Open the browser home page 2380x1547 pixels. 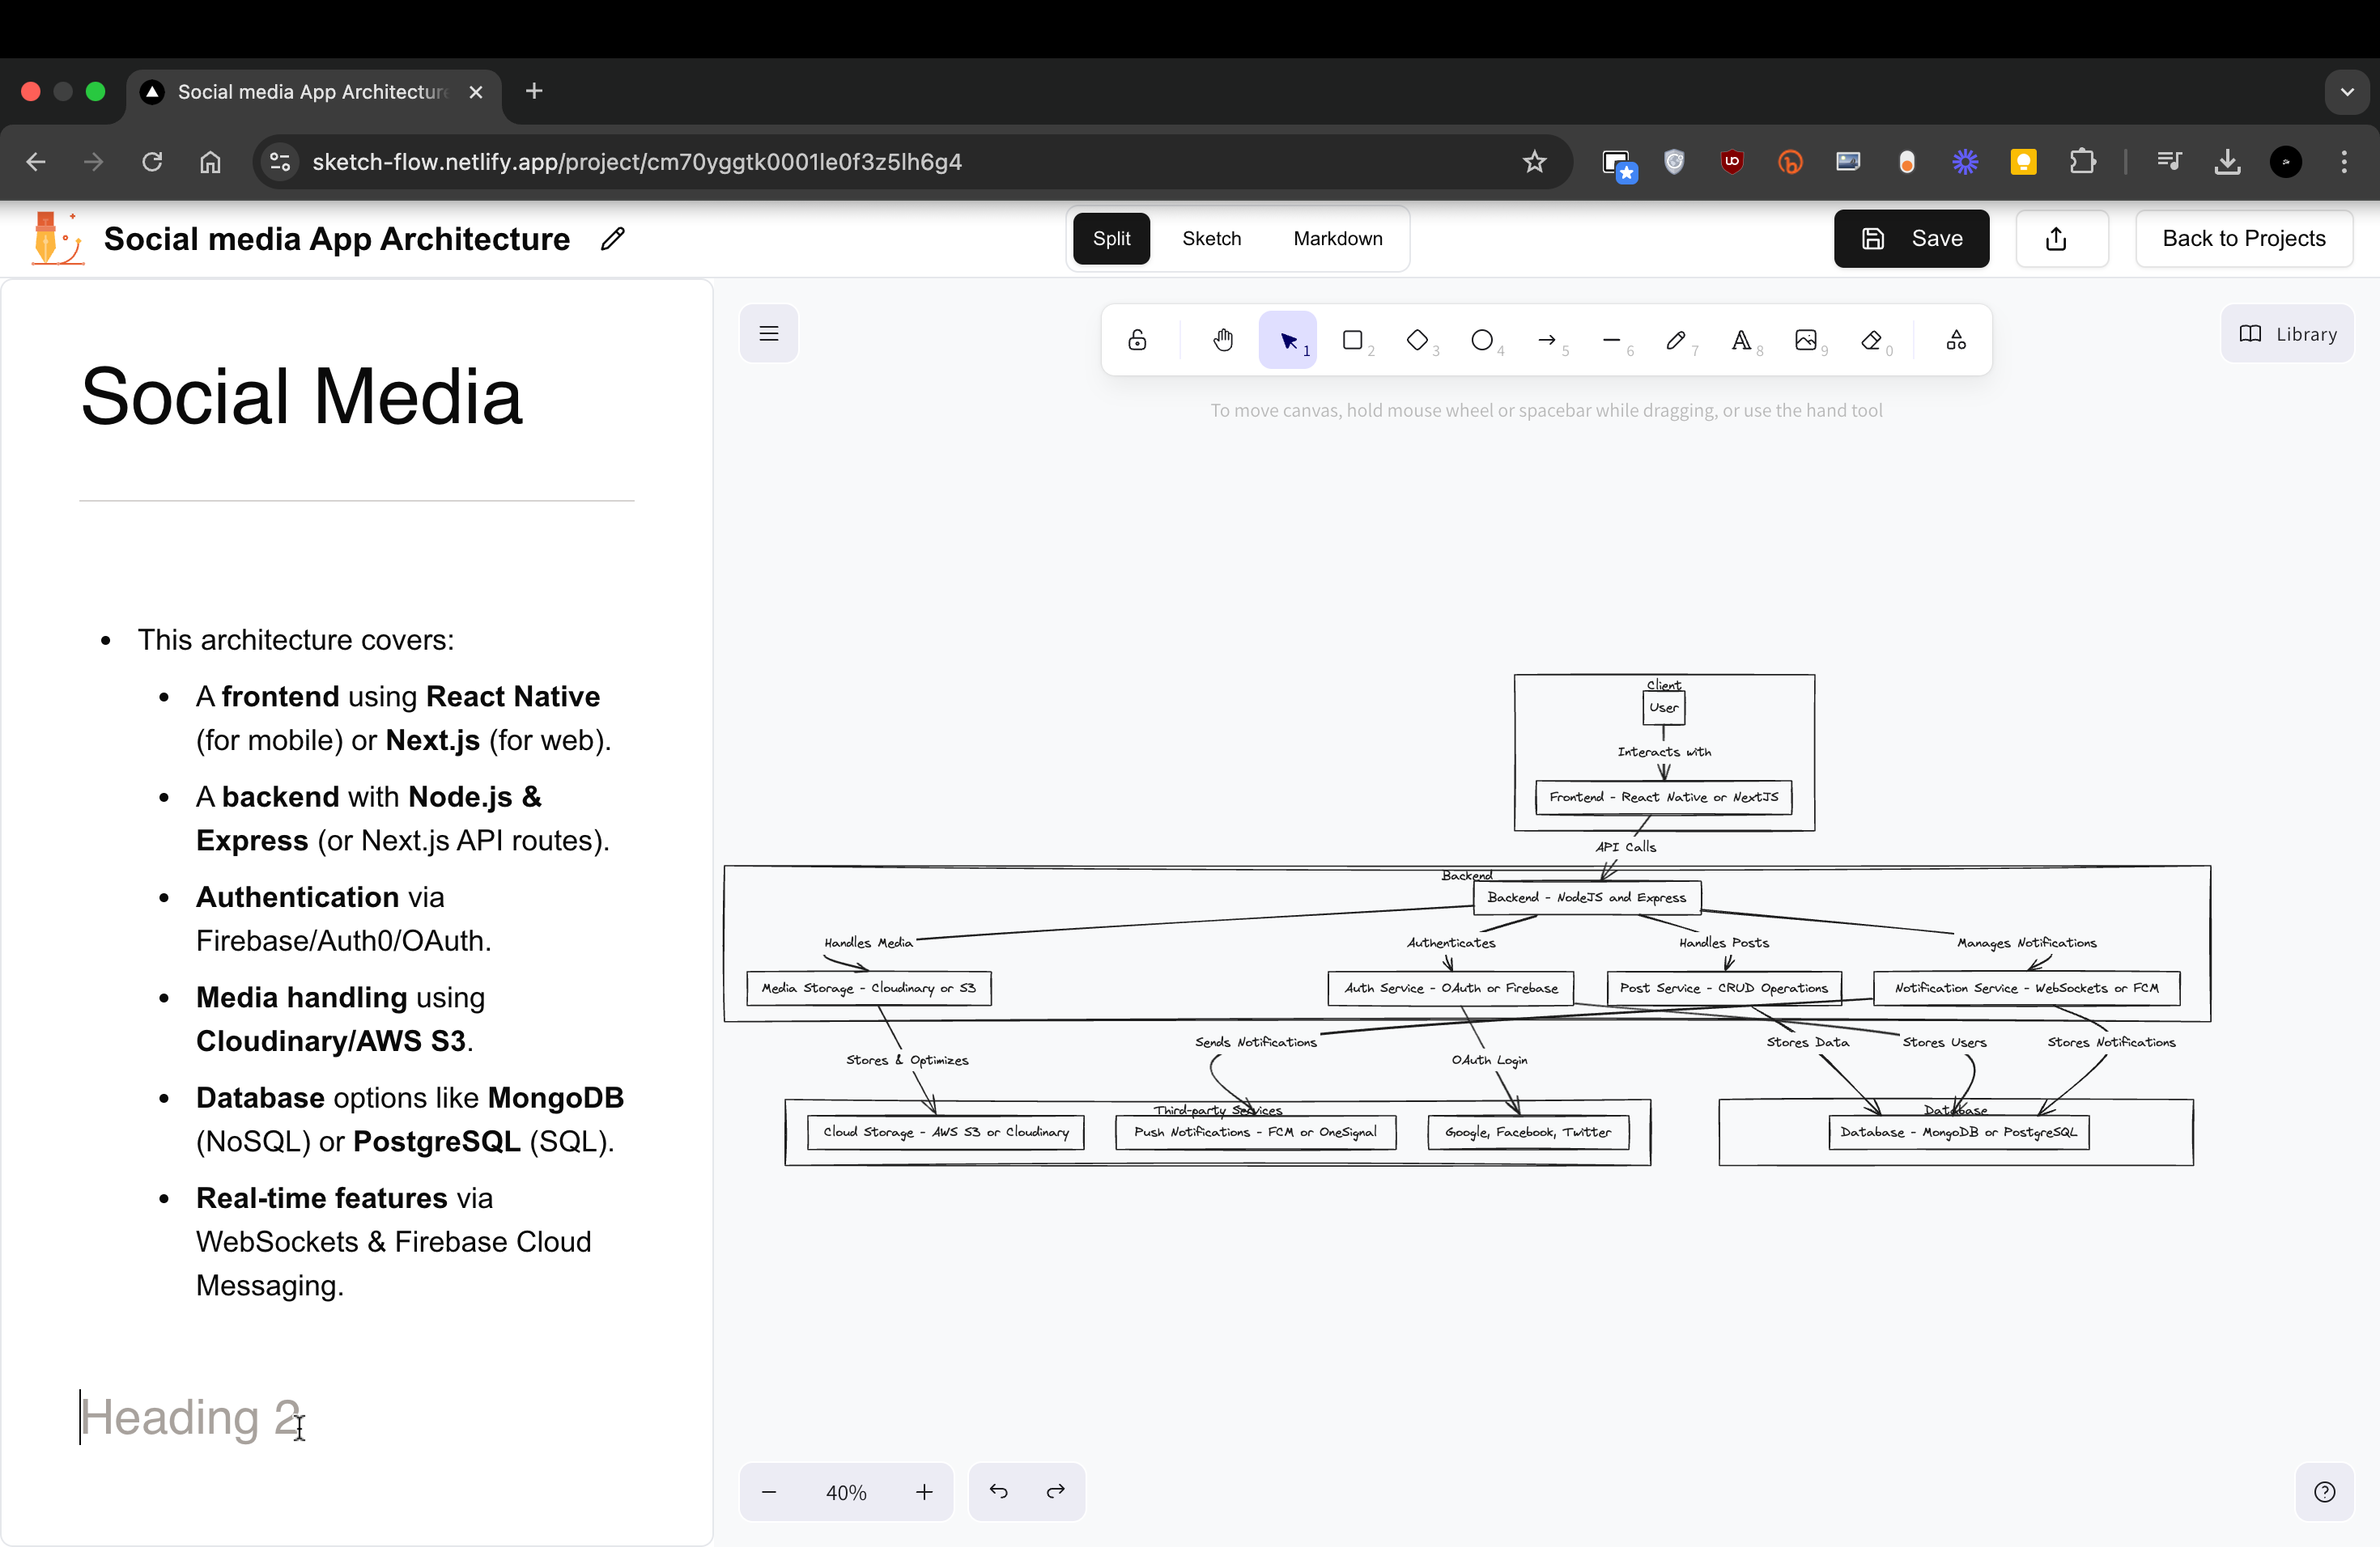point(210,162)
